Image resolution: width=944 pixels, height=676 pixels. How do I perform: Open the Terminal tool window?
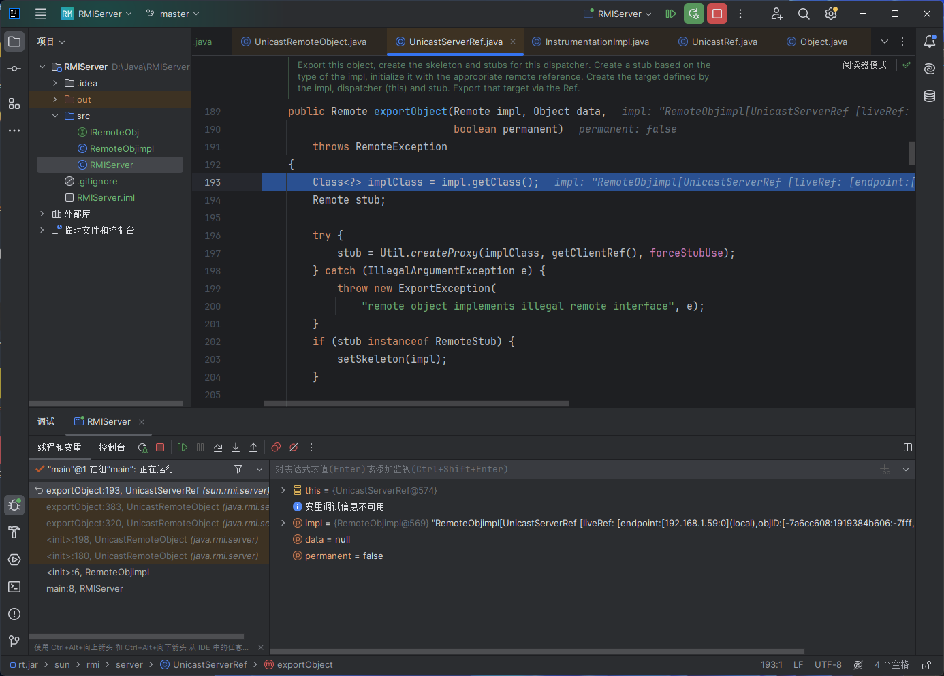(x=14, y=587)
